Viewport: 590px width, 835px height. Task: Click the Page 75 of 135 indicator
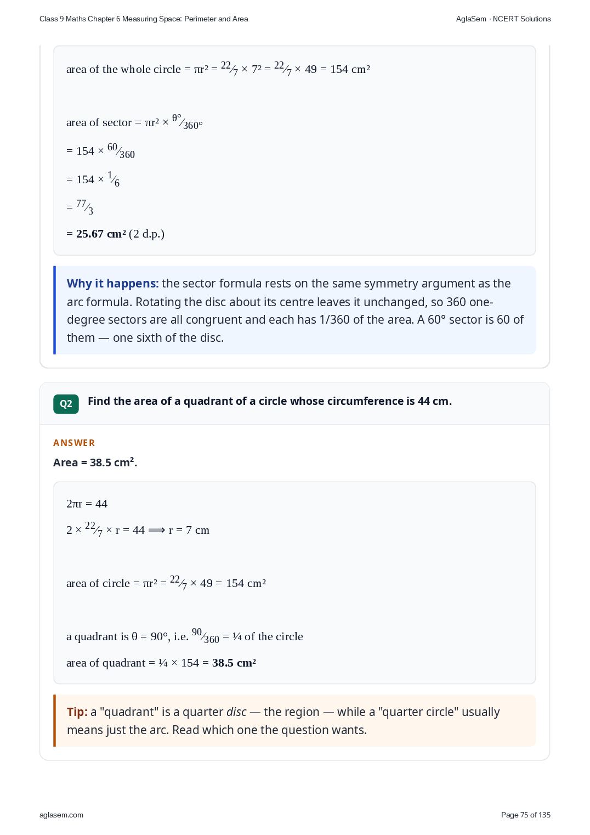coord(526,815)
